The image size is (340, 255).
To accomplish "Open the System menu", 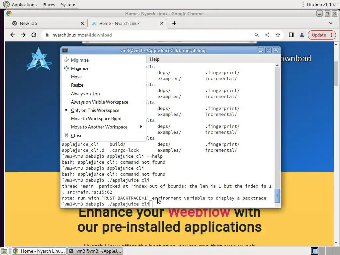I will [x=68, y=5].
